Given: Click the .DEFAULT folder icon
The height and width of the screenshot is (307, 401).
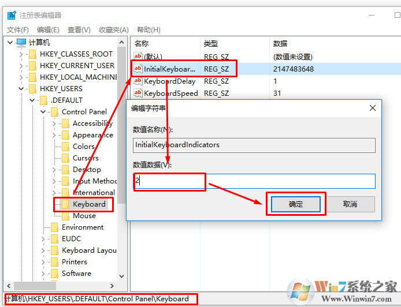Looking at the screenshot, I should 43,100.
